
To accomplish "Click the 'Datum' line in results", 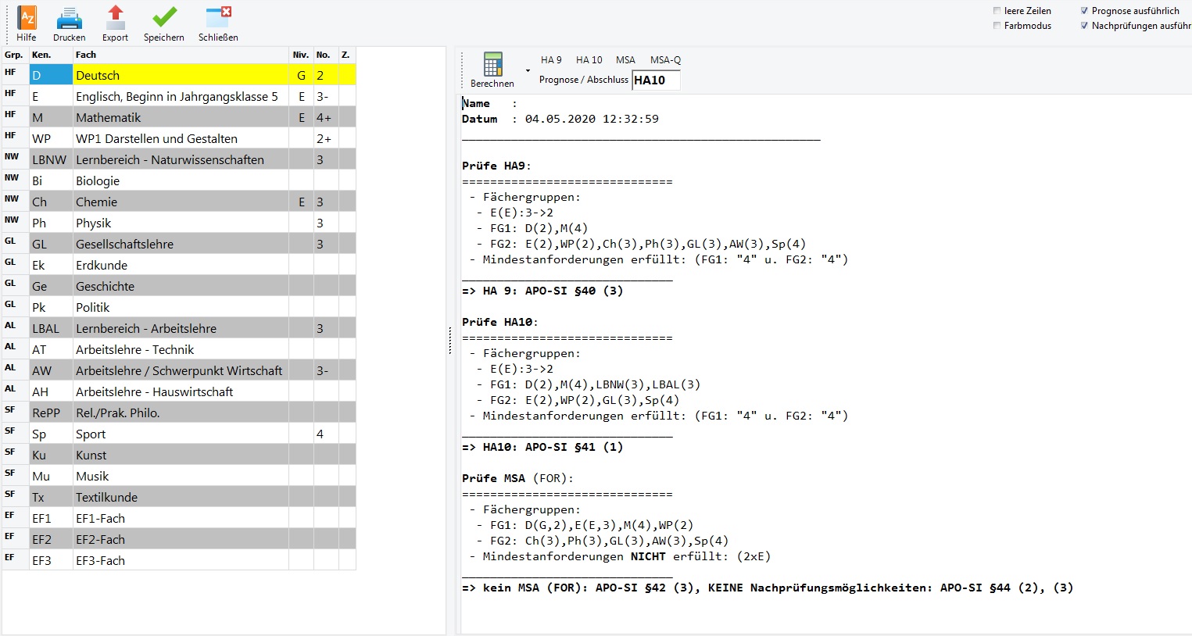I will [x=560, y=119].
